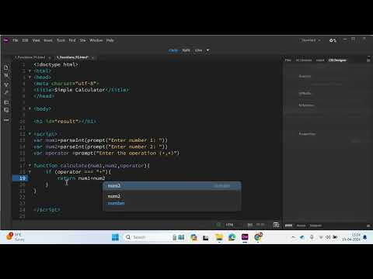Viewport: 373px width, 279px height.
Task: Open Chrome from the taskbar
Action: coord(258,237)
